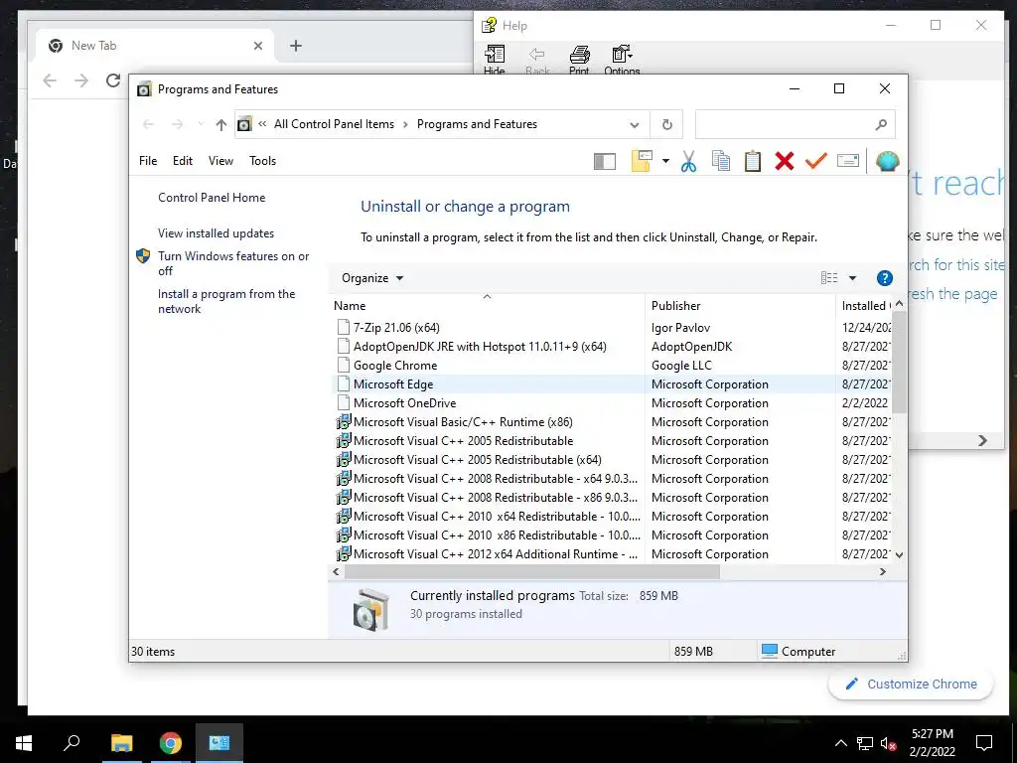Image resolution: width=1017 pixels, height=763 pixels.
Task: Open Control Panel Home link
Action: tap(212, 198)
